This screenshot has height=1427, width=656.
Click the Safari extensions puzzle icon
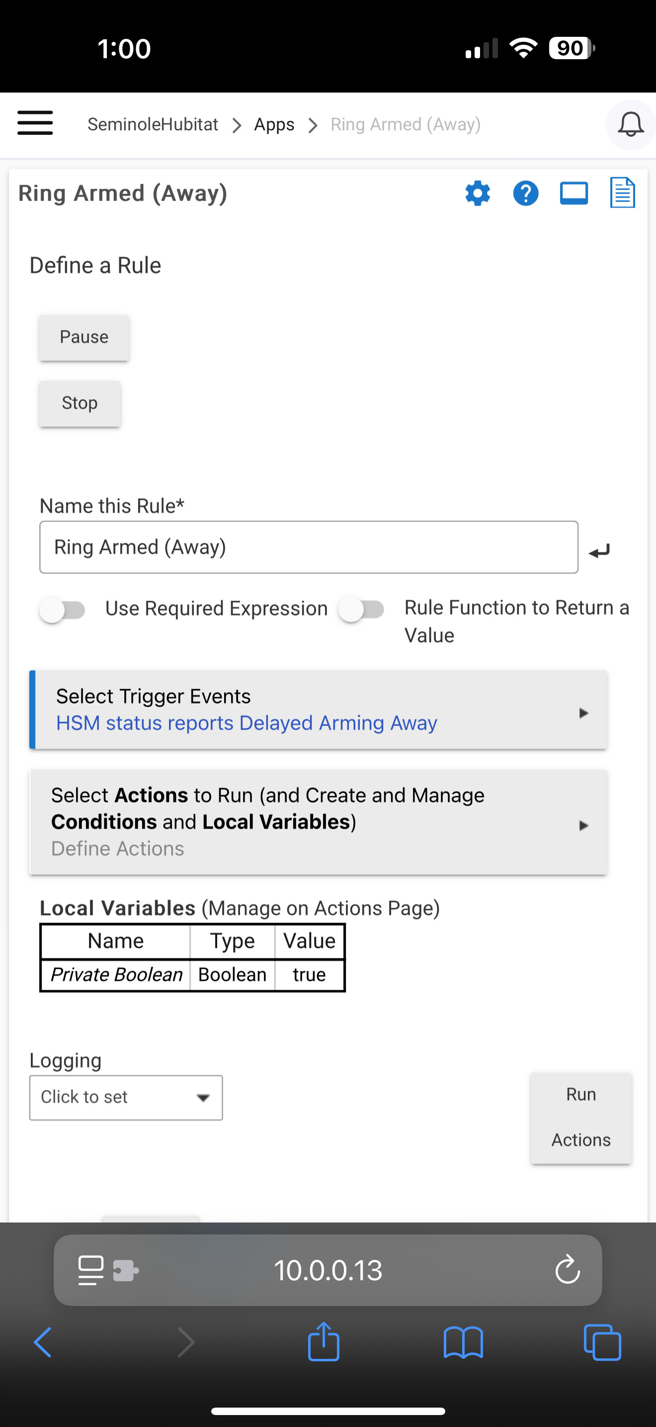(126, 1270)
